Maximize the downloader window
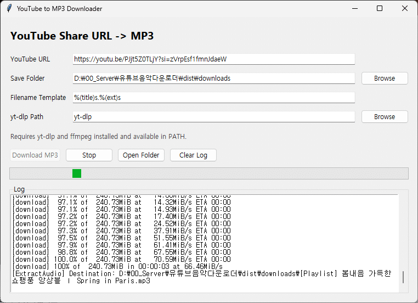418x303 pixels. coord(380,9)
